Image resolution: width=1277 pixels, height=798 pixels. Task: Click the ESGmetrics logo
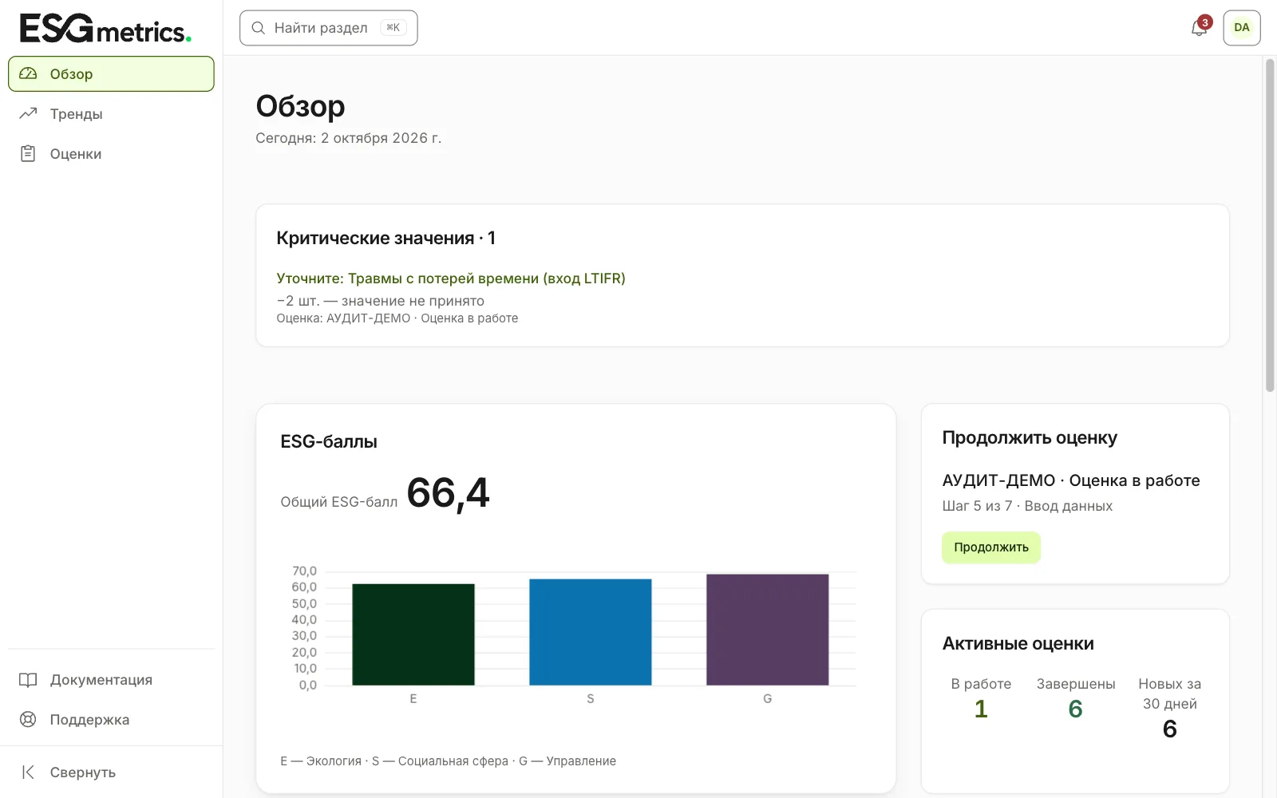click(105, 28)
